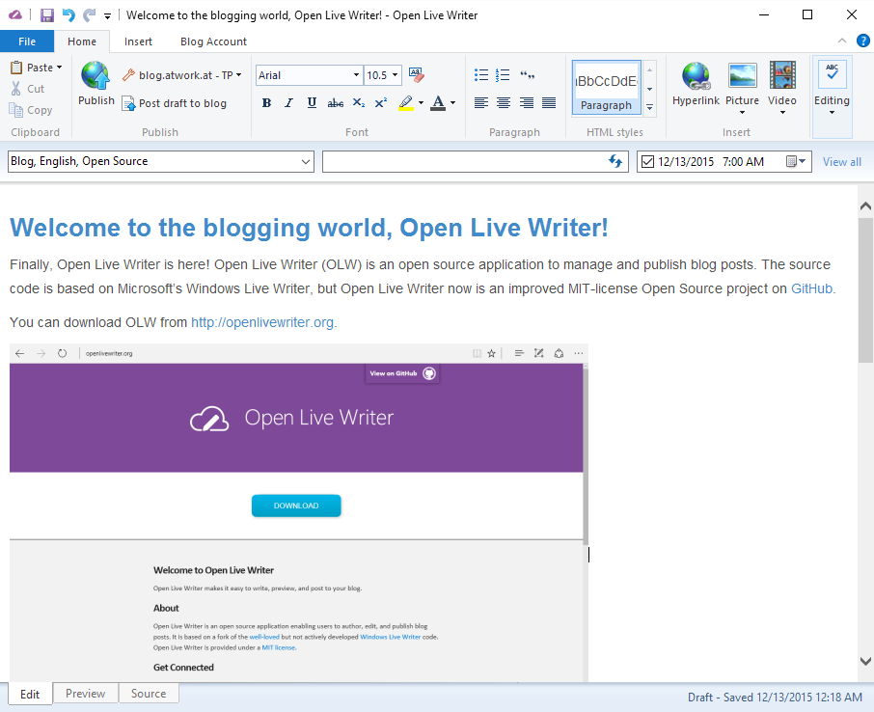Apply bulleted list formatting
The height and width of the screenshot is (712, 874).
pyautogui.click(x=481, y=75)
